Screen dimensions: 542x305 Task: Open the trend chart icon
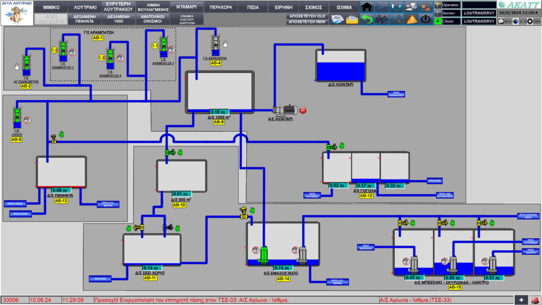click(x=382, y=6)
